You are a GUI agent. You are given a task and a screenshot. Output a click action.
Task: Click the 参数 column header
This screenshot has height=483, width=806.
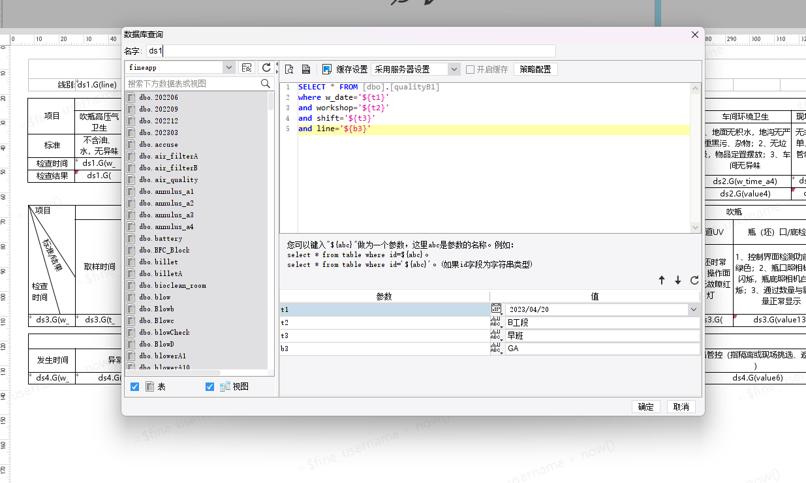click(x=384, y=296)
